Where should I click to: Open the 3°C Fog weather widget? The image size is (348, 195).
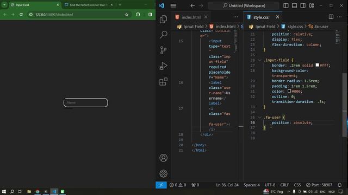(x=273, y=191)
